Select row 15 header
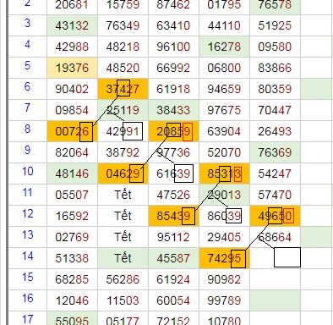The height and width of the screenshot is (325, 333). click(x=27, y=278)
